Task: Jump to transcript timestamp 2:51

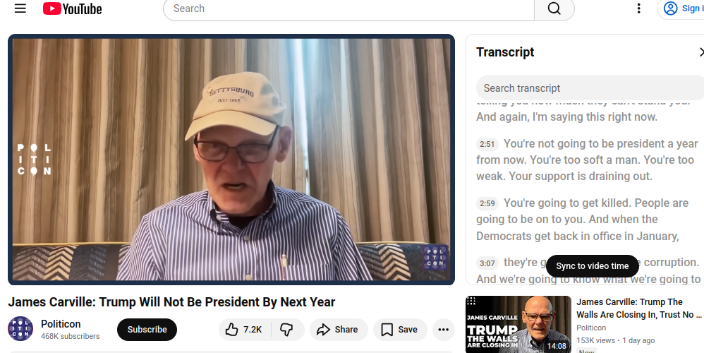Action: coord(487,144)
